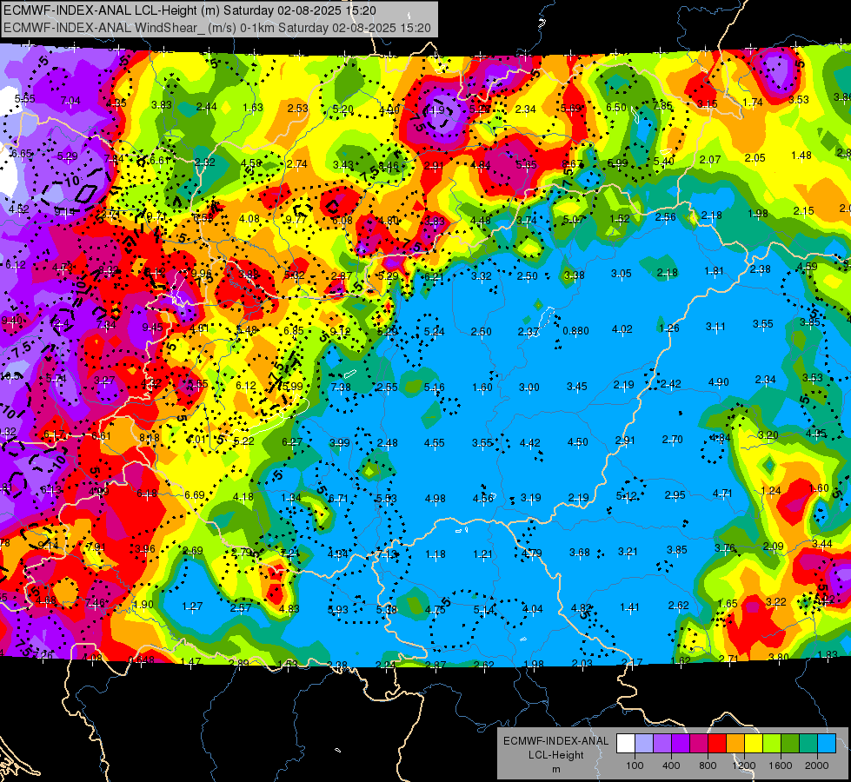The width and height of the screenshot is (851, 782).
Task: Select the red legend color swatch
Action: pyautogui.click(x=717, y=744)
